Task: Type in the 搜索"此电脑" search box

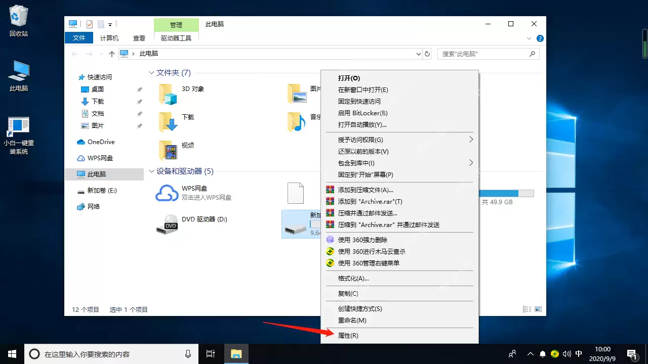Action: (481, 54)
